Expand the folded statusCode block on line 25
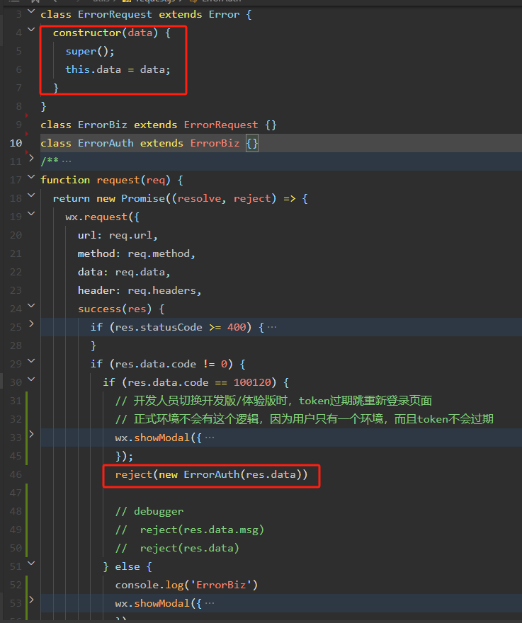The height and width of the screenshot is (623, 522). [x=31, y=324]
